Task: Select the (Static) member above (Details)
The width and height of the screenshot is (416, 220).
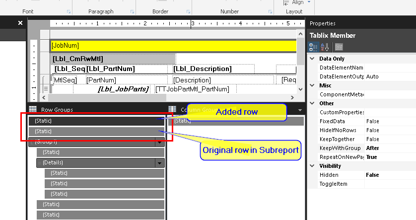Action: coord(100,152)
